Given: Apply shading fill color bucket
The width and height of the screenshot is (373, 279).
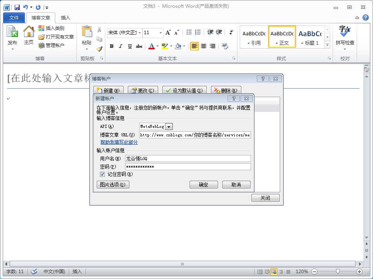Looking at the screenshot, I should [x=178, y=46].
